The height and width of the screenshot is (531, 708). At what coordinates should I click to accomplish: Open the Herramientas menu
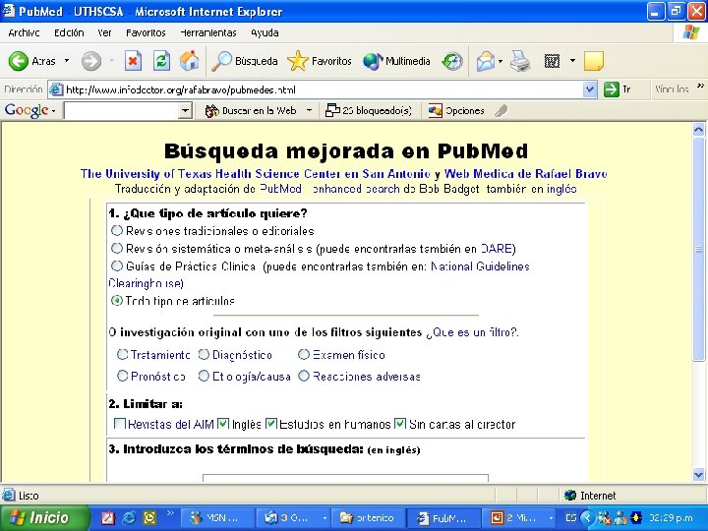(208, 33)
